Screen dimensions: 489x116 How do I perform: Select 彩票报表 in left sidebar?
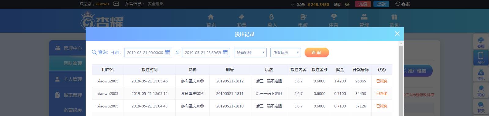[x=73, y=110]
